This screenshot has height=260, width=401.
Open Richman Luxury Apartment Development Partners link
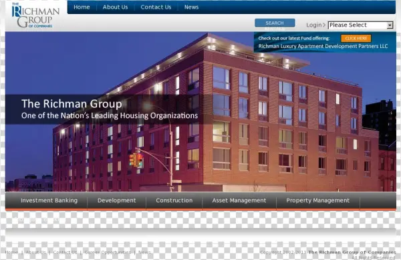point(323,46)
